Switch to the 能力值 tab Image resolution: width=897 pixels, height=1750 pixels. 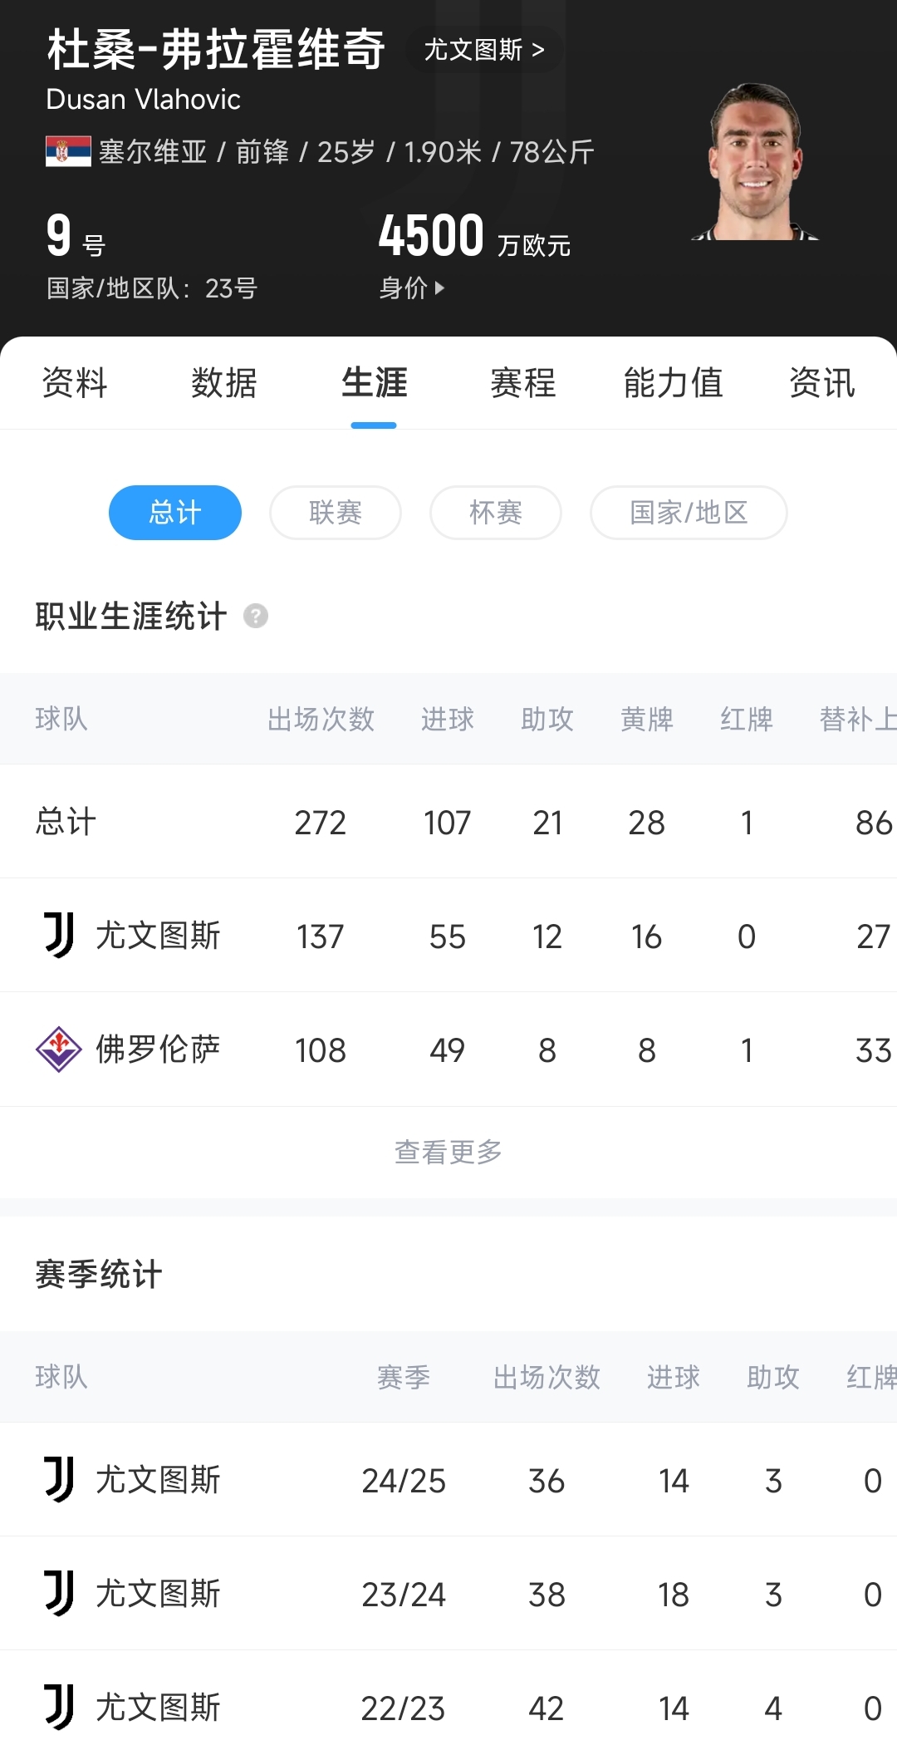click(x=673, y=383)
